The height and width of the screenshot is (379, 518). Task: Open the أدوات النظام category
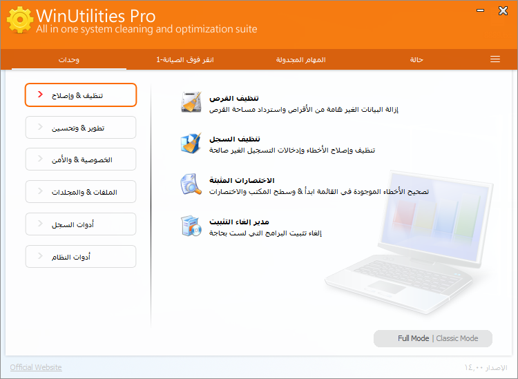[x=81, y=256]
